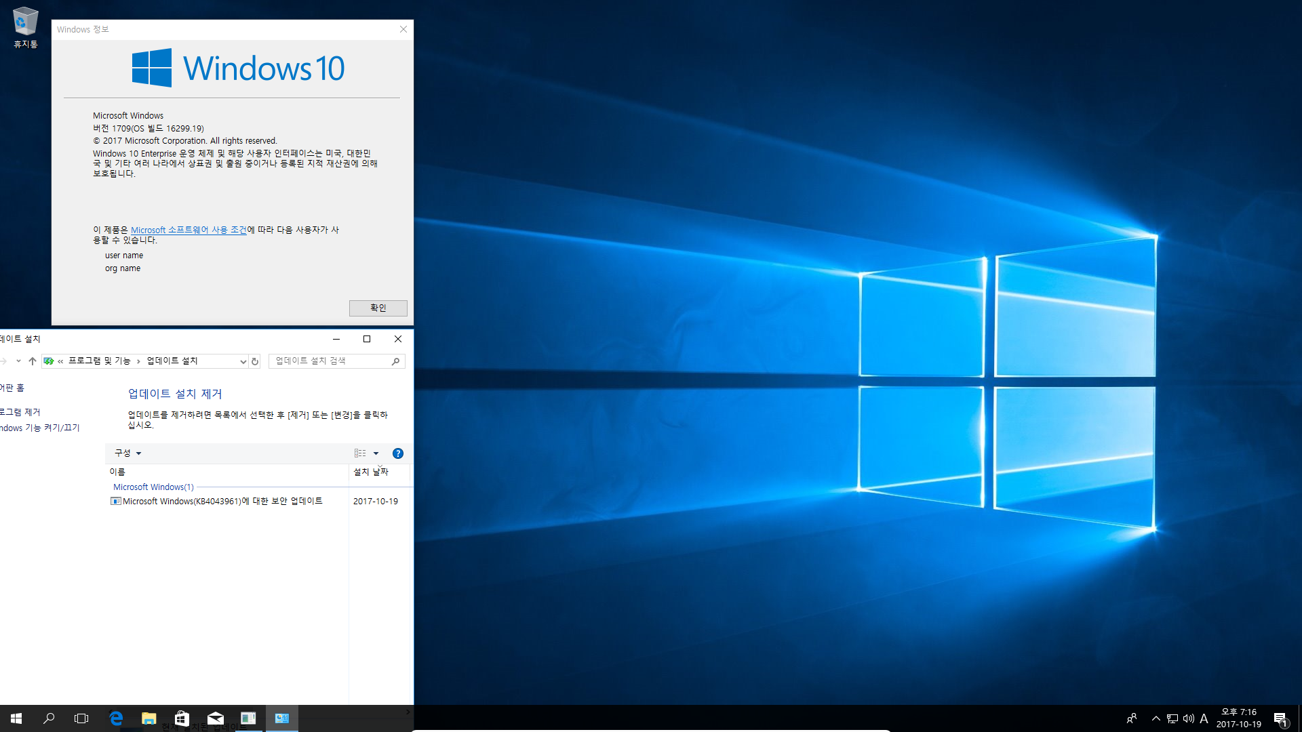This screenshot has height=732, width=1302.
Task: Collapse the Microsoft Windows(1) group
Action: pos(153,487)
